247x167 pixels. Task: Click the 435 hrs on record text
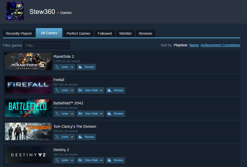pos(65,131)
